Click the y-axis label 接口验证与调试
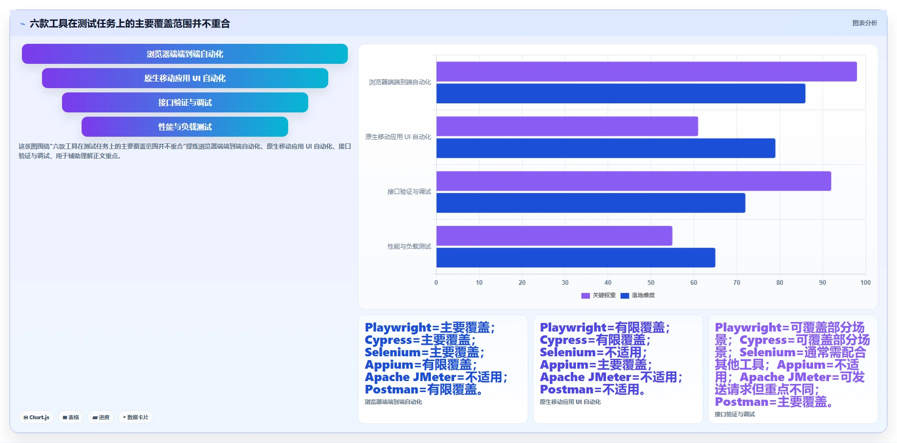The height and width of the screenshot is (443, 897). 409,192
